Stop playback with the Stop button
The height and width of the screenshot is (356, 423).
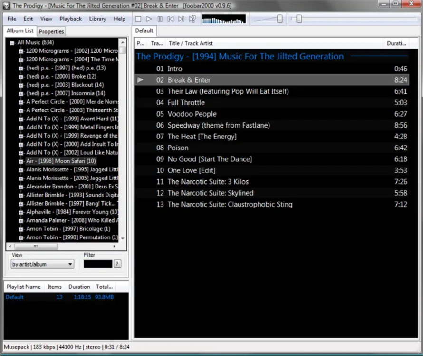click(138, 19)
